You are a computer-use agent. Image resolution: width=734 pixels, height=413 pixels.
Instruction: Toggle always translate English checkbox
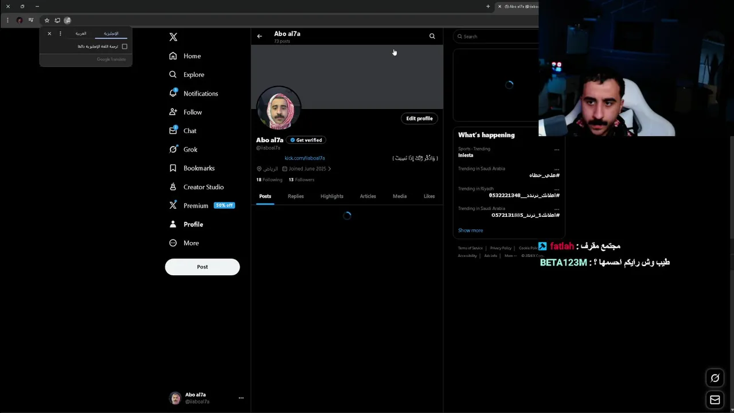(124, 46)
